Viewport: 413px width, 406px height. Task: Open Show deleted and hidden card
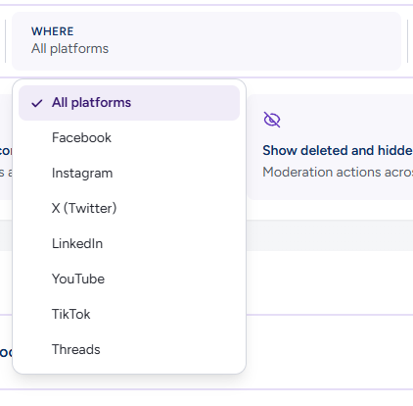330,147
